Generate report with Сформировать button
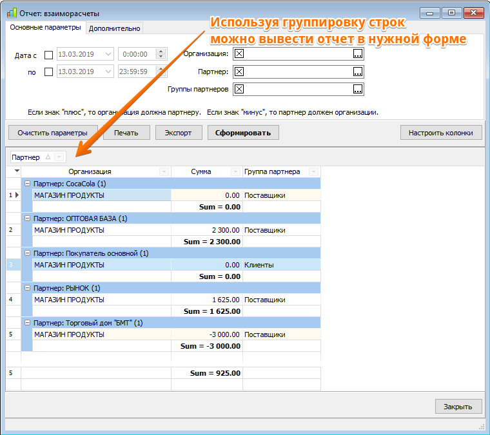This screenshot has width=490, height=435. [243, 133]
